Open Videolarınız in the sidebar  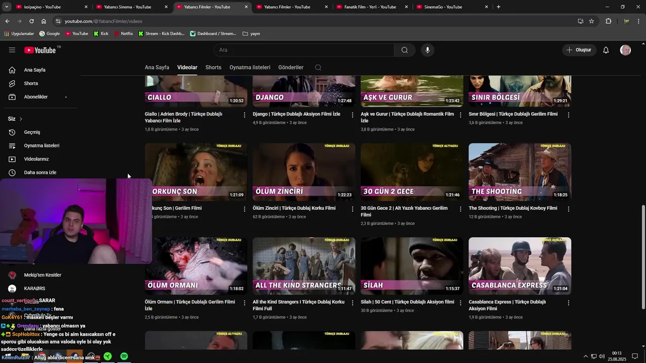pos(40,159)
